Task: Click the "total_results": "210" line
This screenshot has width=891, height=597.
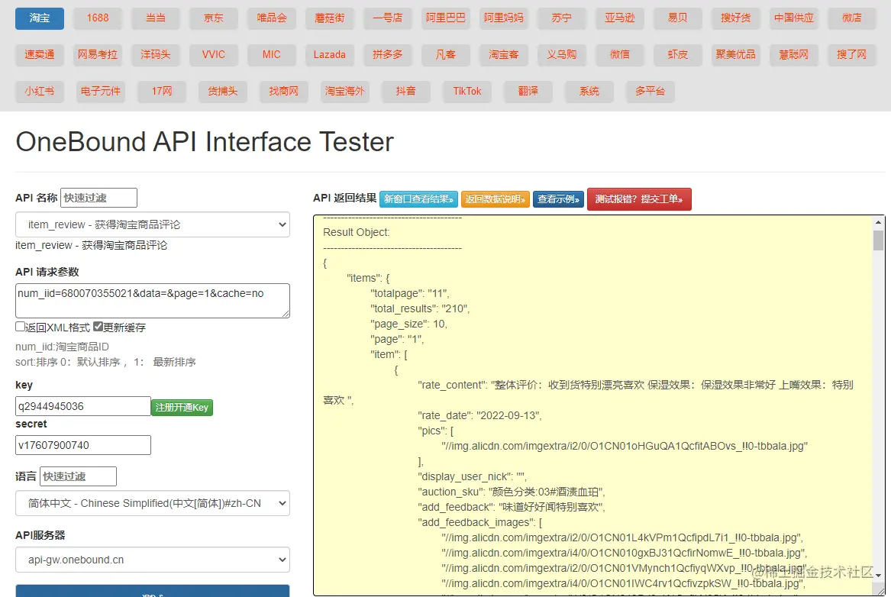Action: coord(420,308)
